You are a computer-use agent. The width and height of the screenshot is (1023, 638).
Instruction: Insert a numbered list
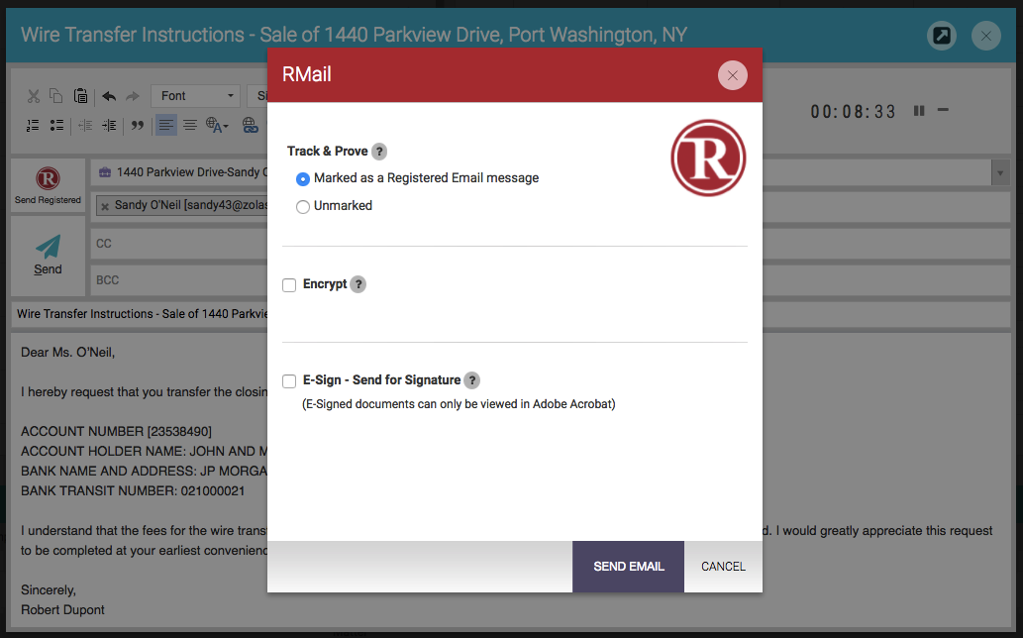(33, 125)
